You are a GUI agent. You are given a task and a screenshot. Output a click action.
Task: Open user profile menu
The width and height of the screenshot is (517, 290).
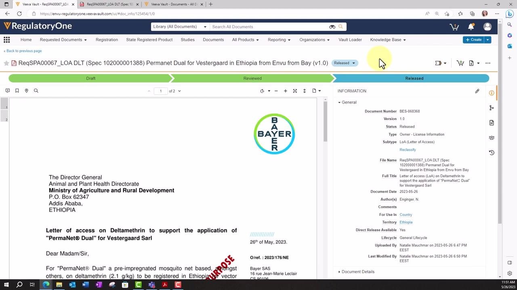coord(488,27)
